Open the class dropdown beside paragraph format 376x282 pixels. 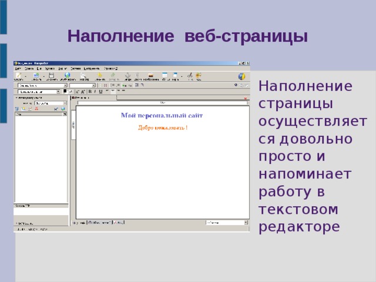(82, 85)
